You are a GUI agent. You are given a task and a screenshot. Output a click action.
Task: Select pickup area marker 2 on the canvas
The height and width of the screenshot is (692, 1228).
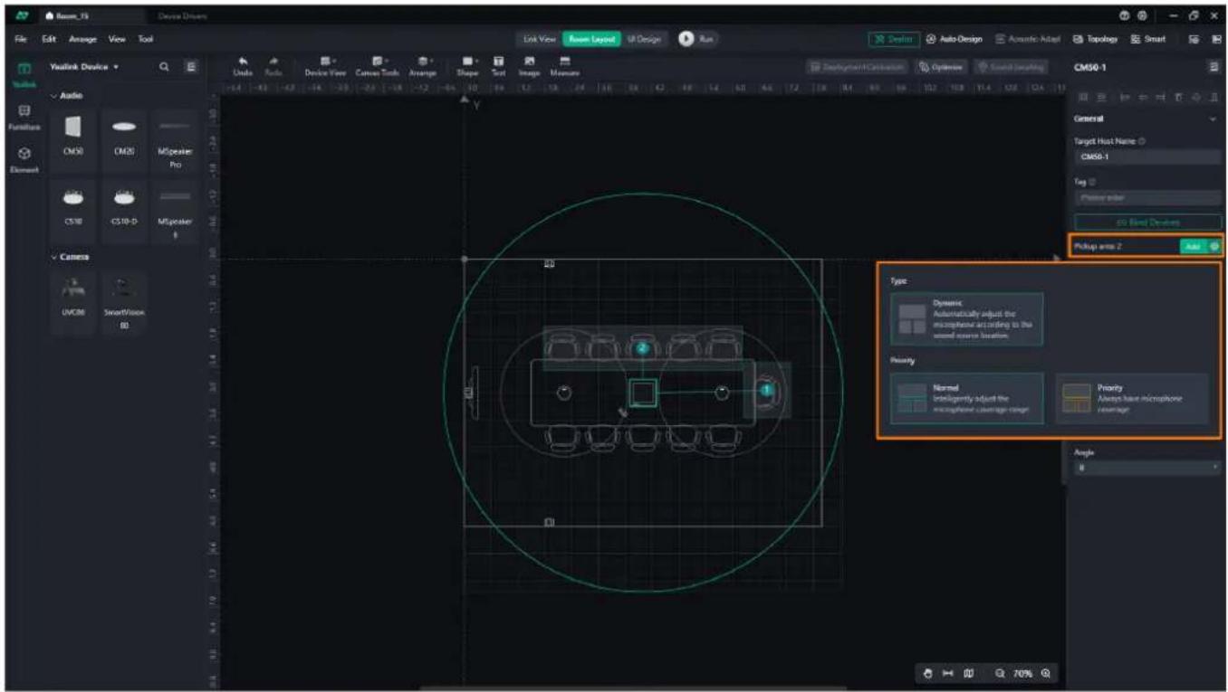(x=642, y=348)
